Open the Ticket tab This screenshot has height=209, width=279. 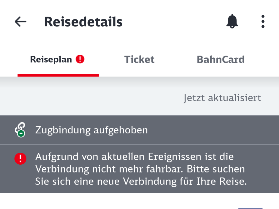(x=139, y=59)
